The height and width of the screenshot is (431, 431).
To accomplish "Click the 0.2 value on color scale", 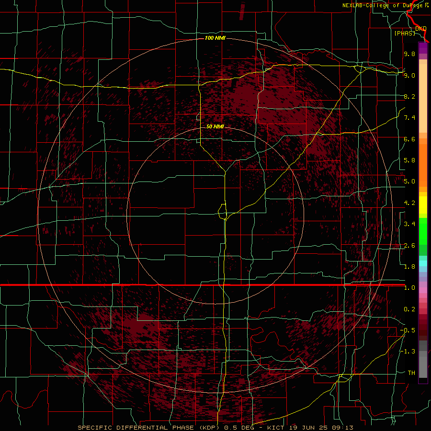I will tap(409, 309).
